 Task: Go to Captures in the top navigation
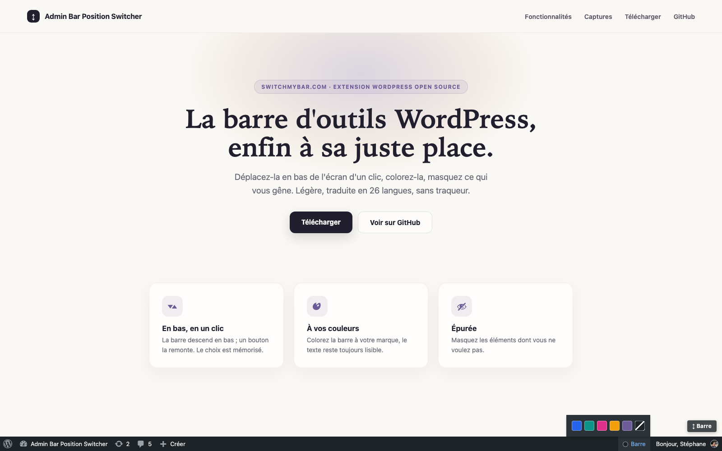click(598, 17)
